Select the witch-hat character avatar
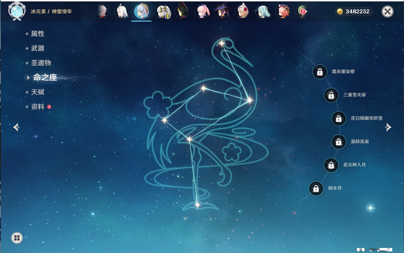This screenshot has width=404, height=253. pyautogui.click(x=222, y=11)
